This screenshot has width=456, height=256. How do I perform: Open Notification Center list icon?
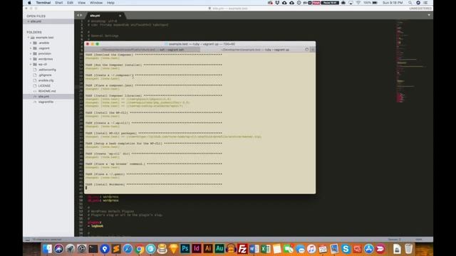425,3
